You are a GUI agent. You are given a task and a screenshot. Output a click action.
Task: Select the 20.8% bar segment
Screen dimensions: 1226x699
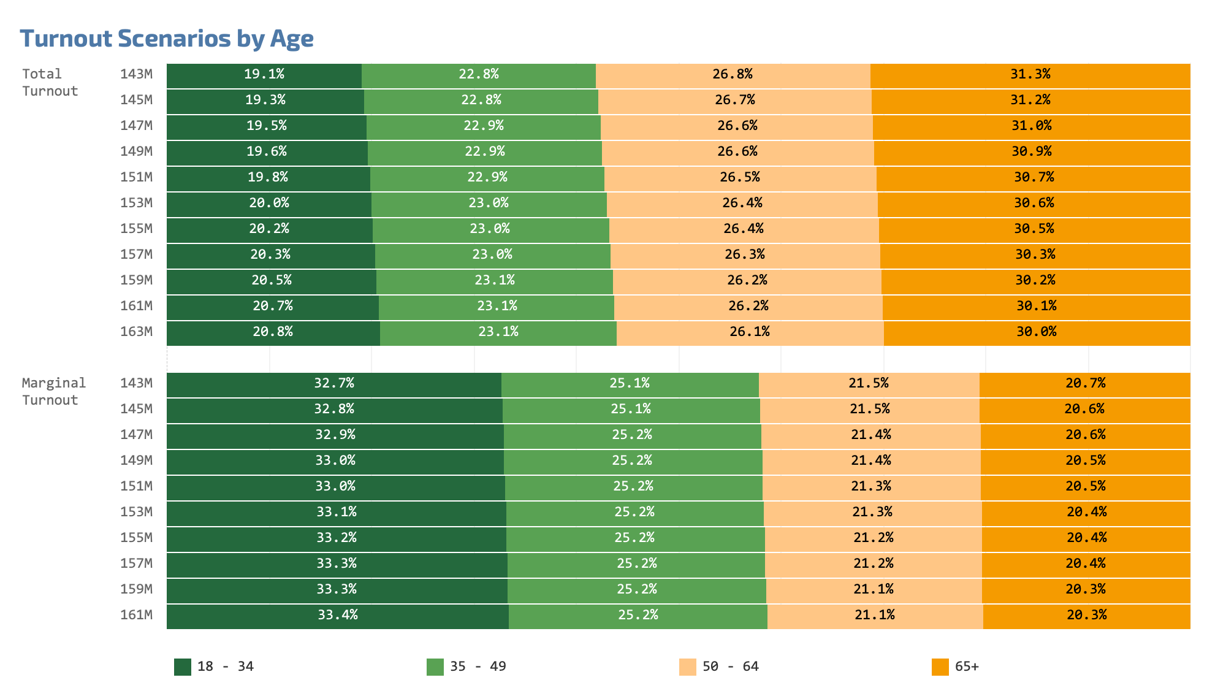273,332
